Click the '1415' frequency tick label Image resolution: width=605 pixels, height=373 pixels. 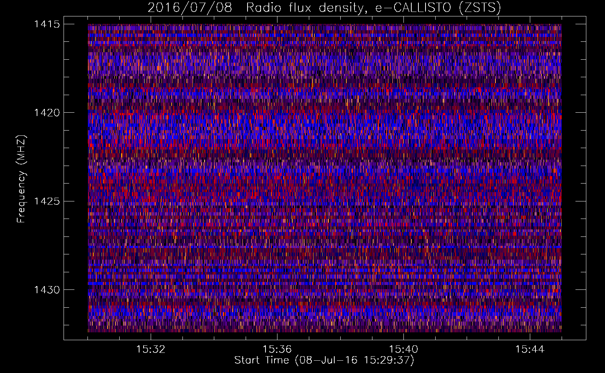click(x=47, y=24)
